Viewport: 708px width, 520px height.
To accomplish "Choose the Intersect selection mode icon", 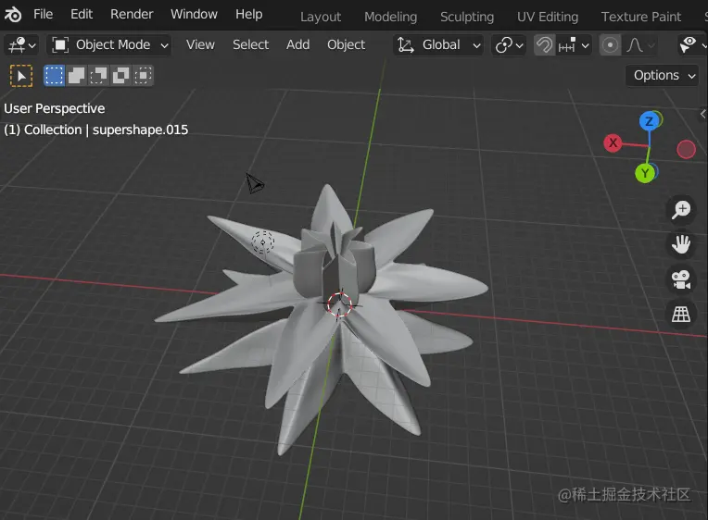I will [143, 75].
